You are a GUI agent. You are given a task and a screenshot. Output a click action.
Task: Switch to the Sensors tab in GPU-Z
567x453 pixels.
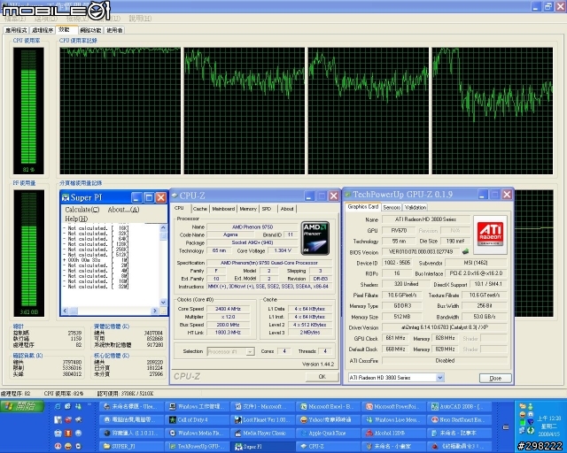[x=392, y=207]
